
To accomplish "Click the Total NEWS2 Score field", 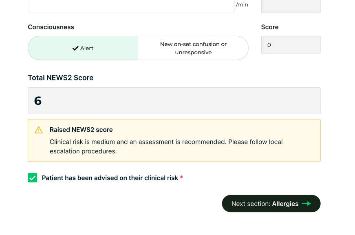I will [x=174, y=101].
